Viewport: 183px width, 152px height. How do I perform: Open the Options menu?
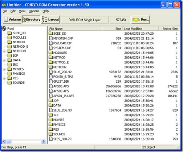34,11
